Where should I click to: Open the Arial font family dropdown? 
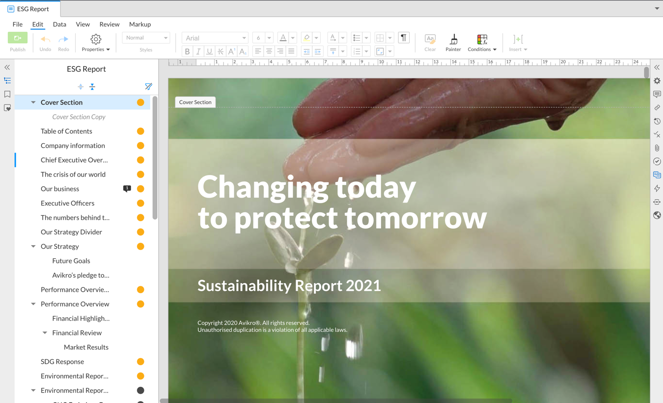(x=215, y=38)
